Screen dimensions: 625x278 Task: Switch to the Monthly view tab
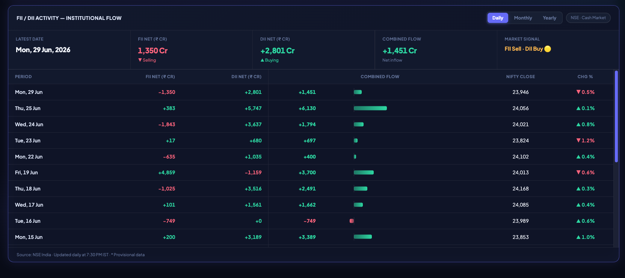[x=523, y=18]
